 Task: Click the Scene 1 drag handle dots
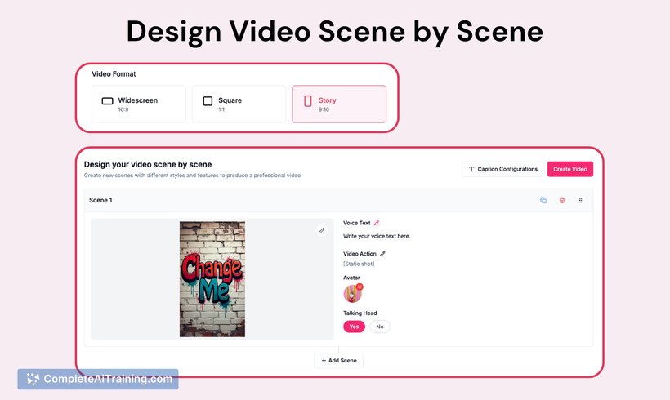[580, 200]
